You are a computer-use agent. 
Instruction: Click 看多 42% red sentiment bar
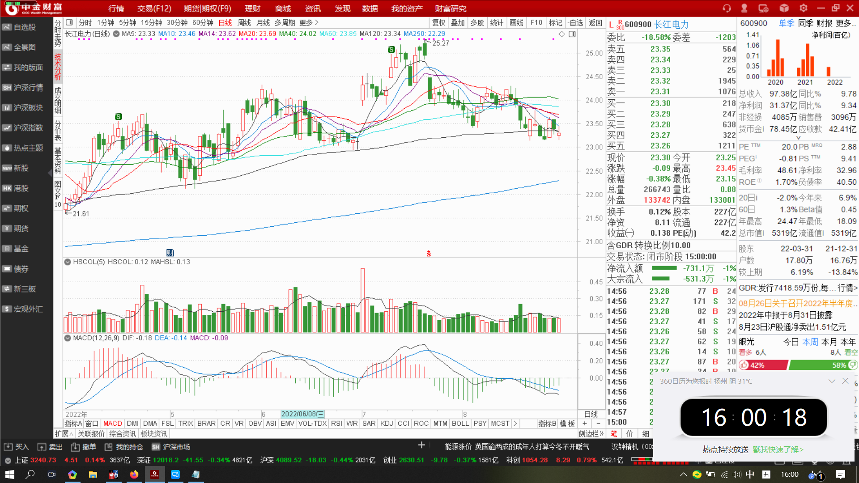point(763,365)
